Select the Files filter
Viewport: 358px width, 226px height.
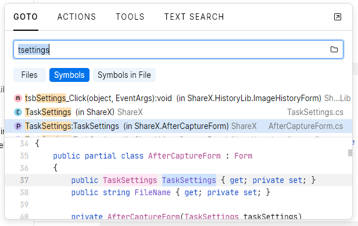30,75
